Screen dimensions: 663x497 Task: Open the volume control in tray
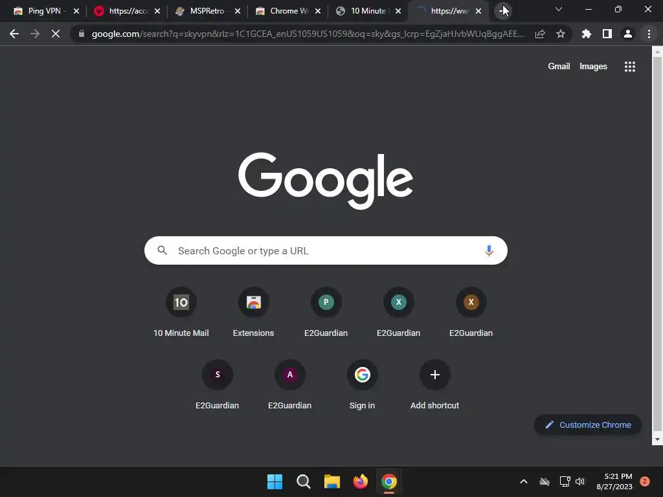coord(581,481)
